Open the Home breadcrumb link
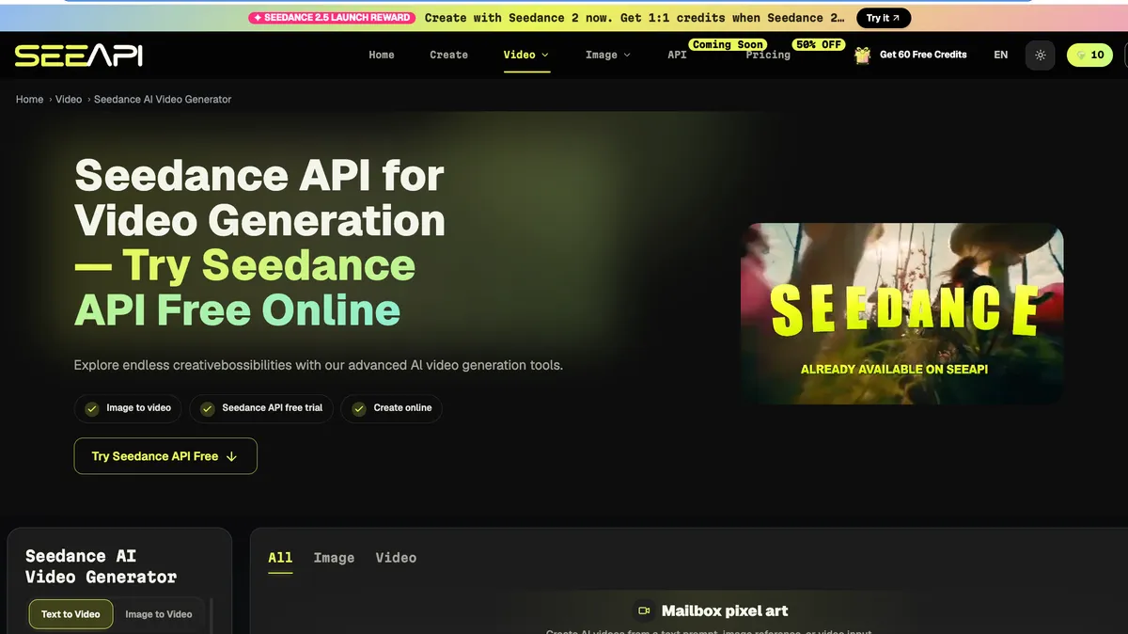 tap(29, 99)
